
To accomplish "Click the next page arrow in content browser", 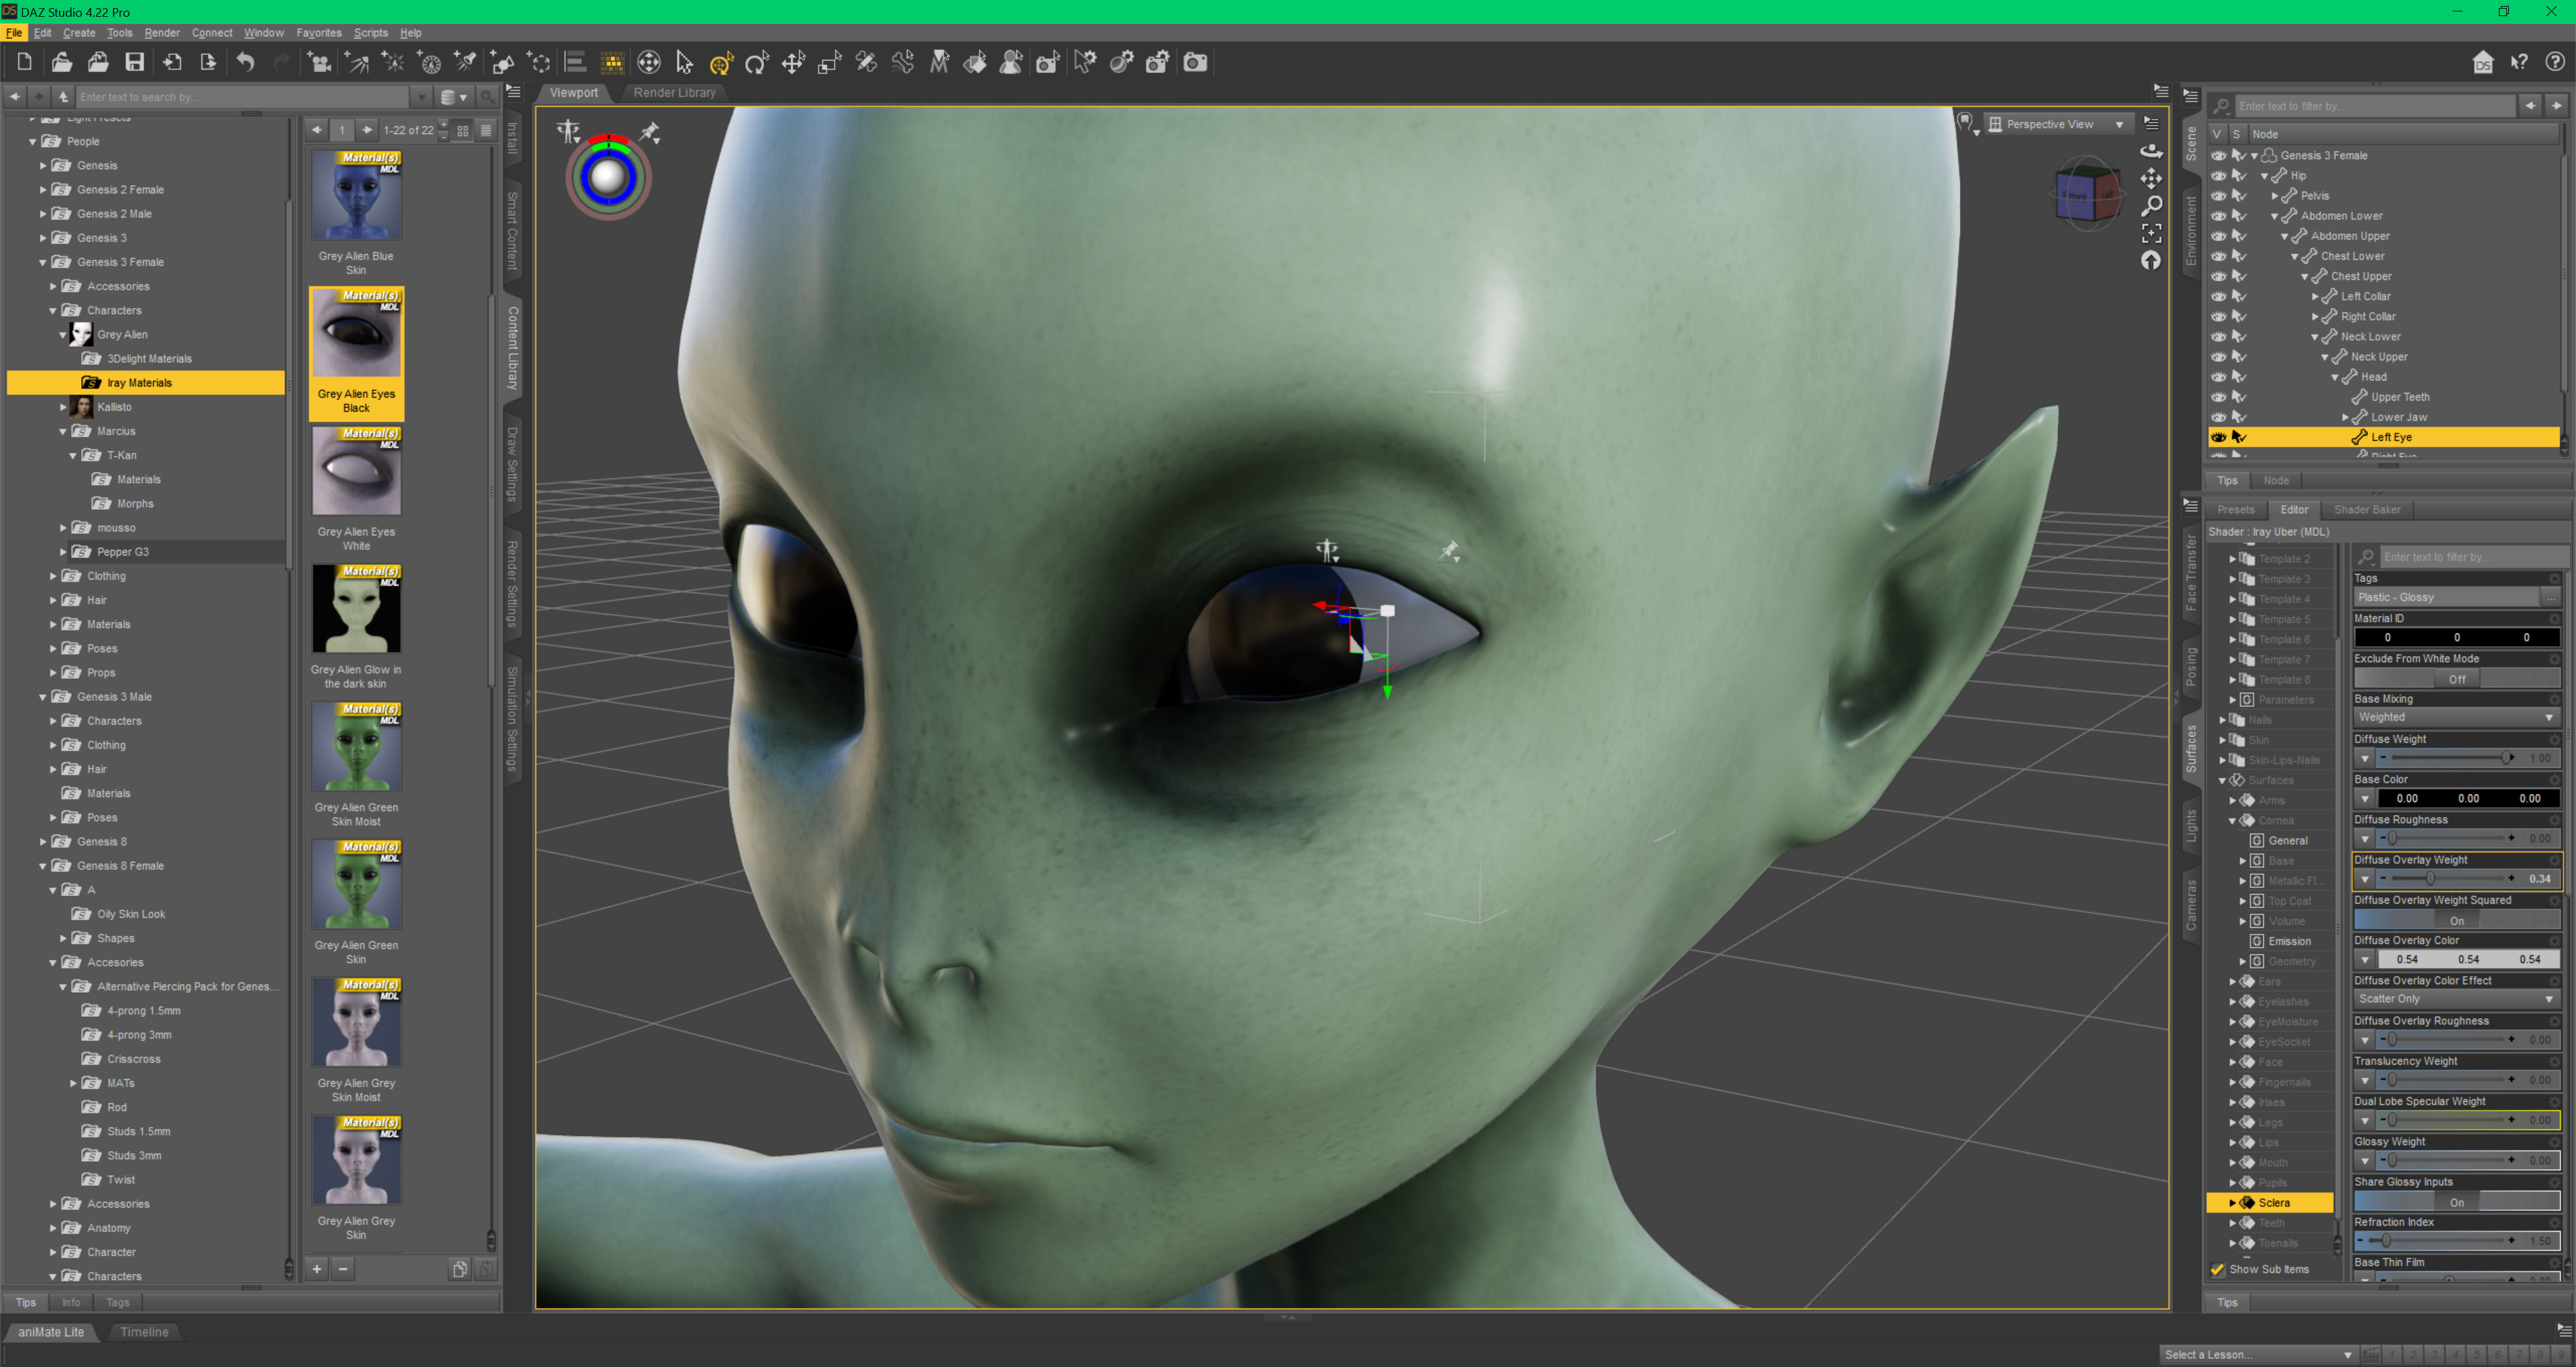I will tap(367, 130).
